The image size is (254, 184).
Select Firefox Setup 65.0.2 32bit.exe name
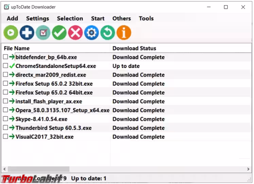click(54, 84)
